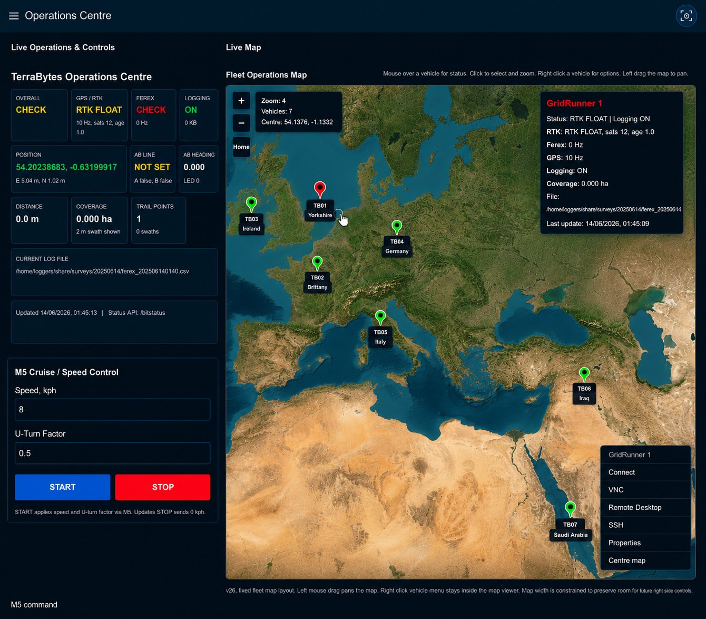This screenshot has height=619, width=706.
Task: Open Properties from the vehicle context menu
Action: [x=645, y=543]
